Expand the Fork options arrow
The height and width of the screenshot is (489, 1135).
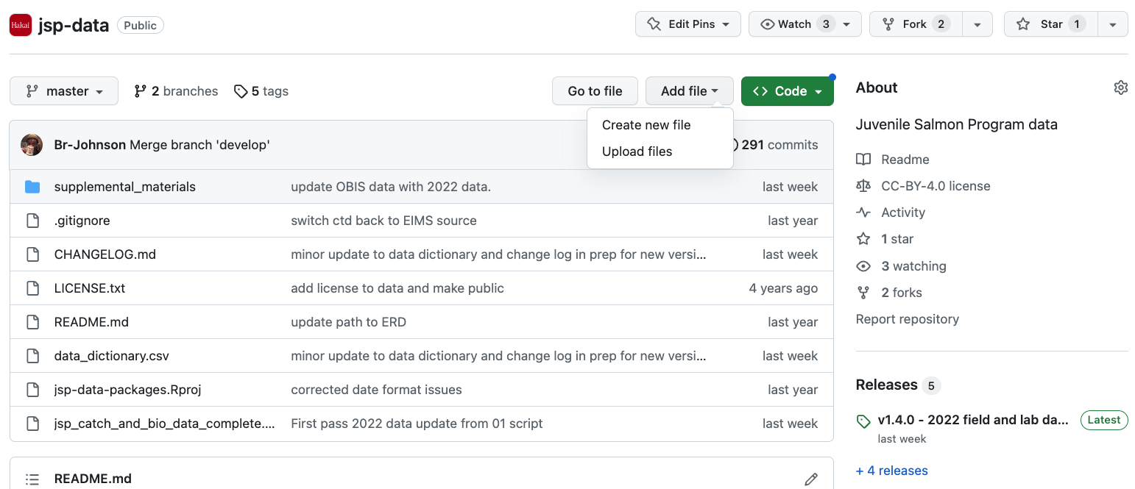[x=977, y=24]
